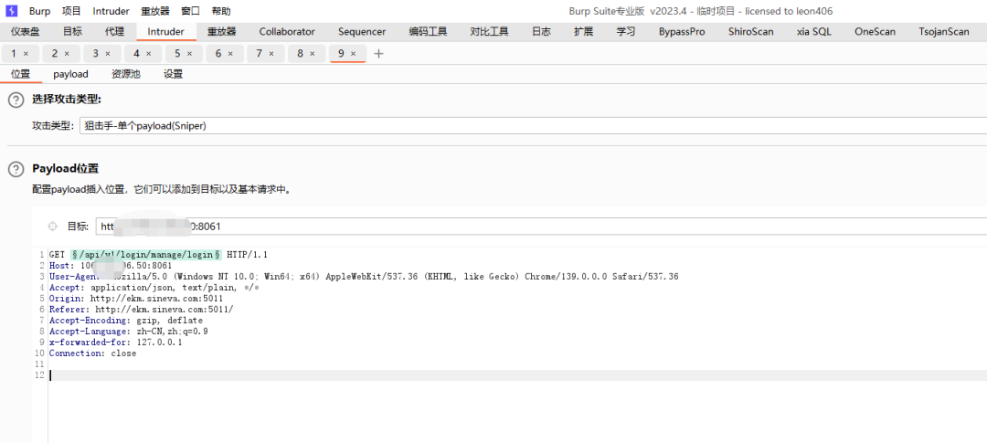Open help for Payload位置 section

(x=16, y=169)
